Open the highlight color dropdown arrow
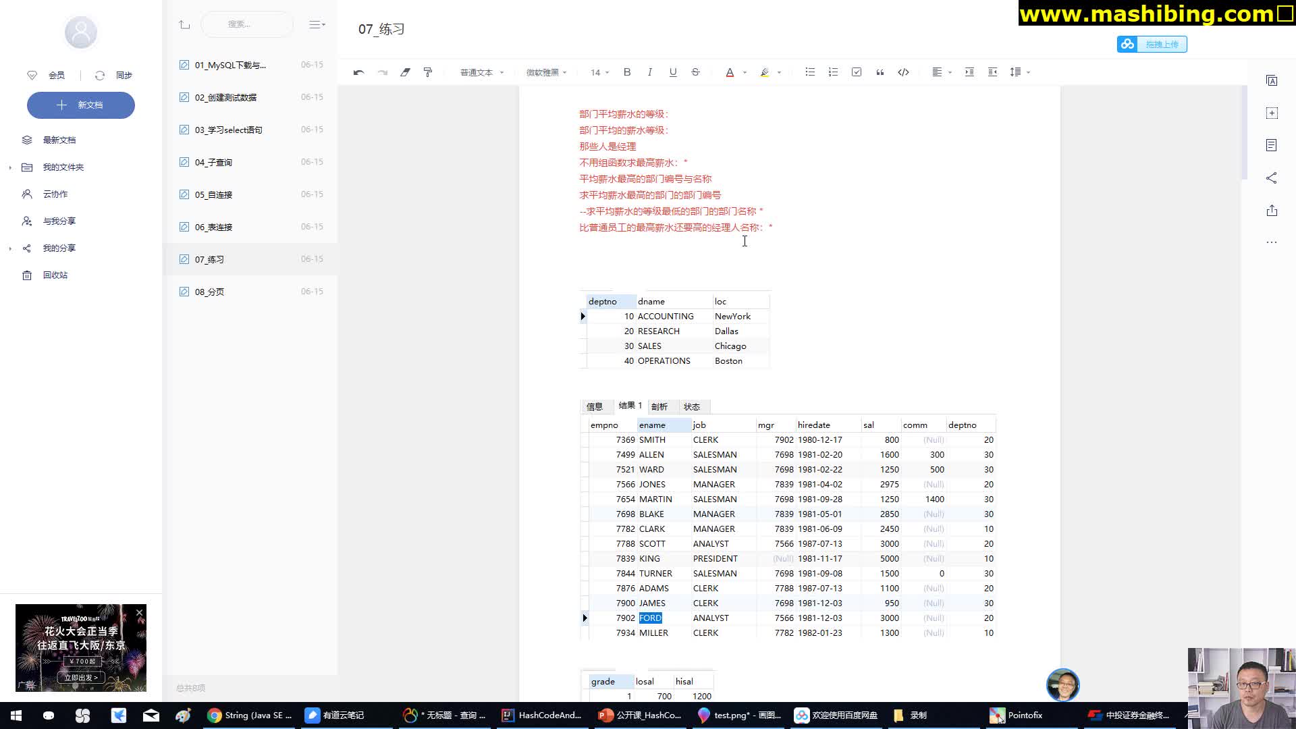The width and height of the screenshot is (1296, 729). (x=779, y=72)
